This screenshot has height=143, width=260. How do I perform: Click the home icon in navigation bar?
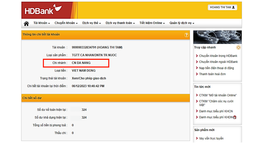point(26,23)
